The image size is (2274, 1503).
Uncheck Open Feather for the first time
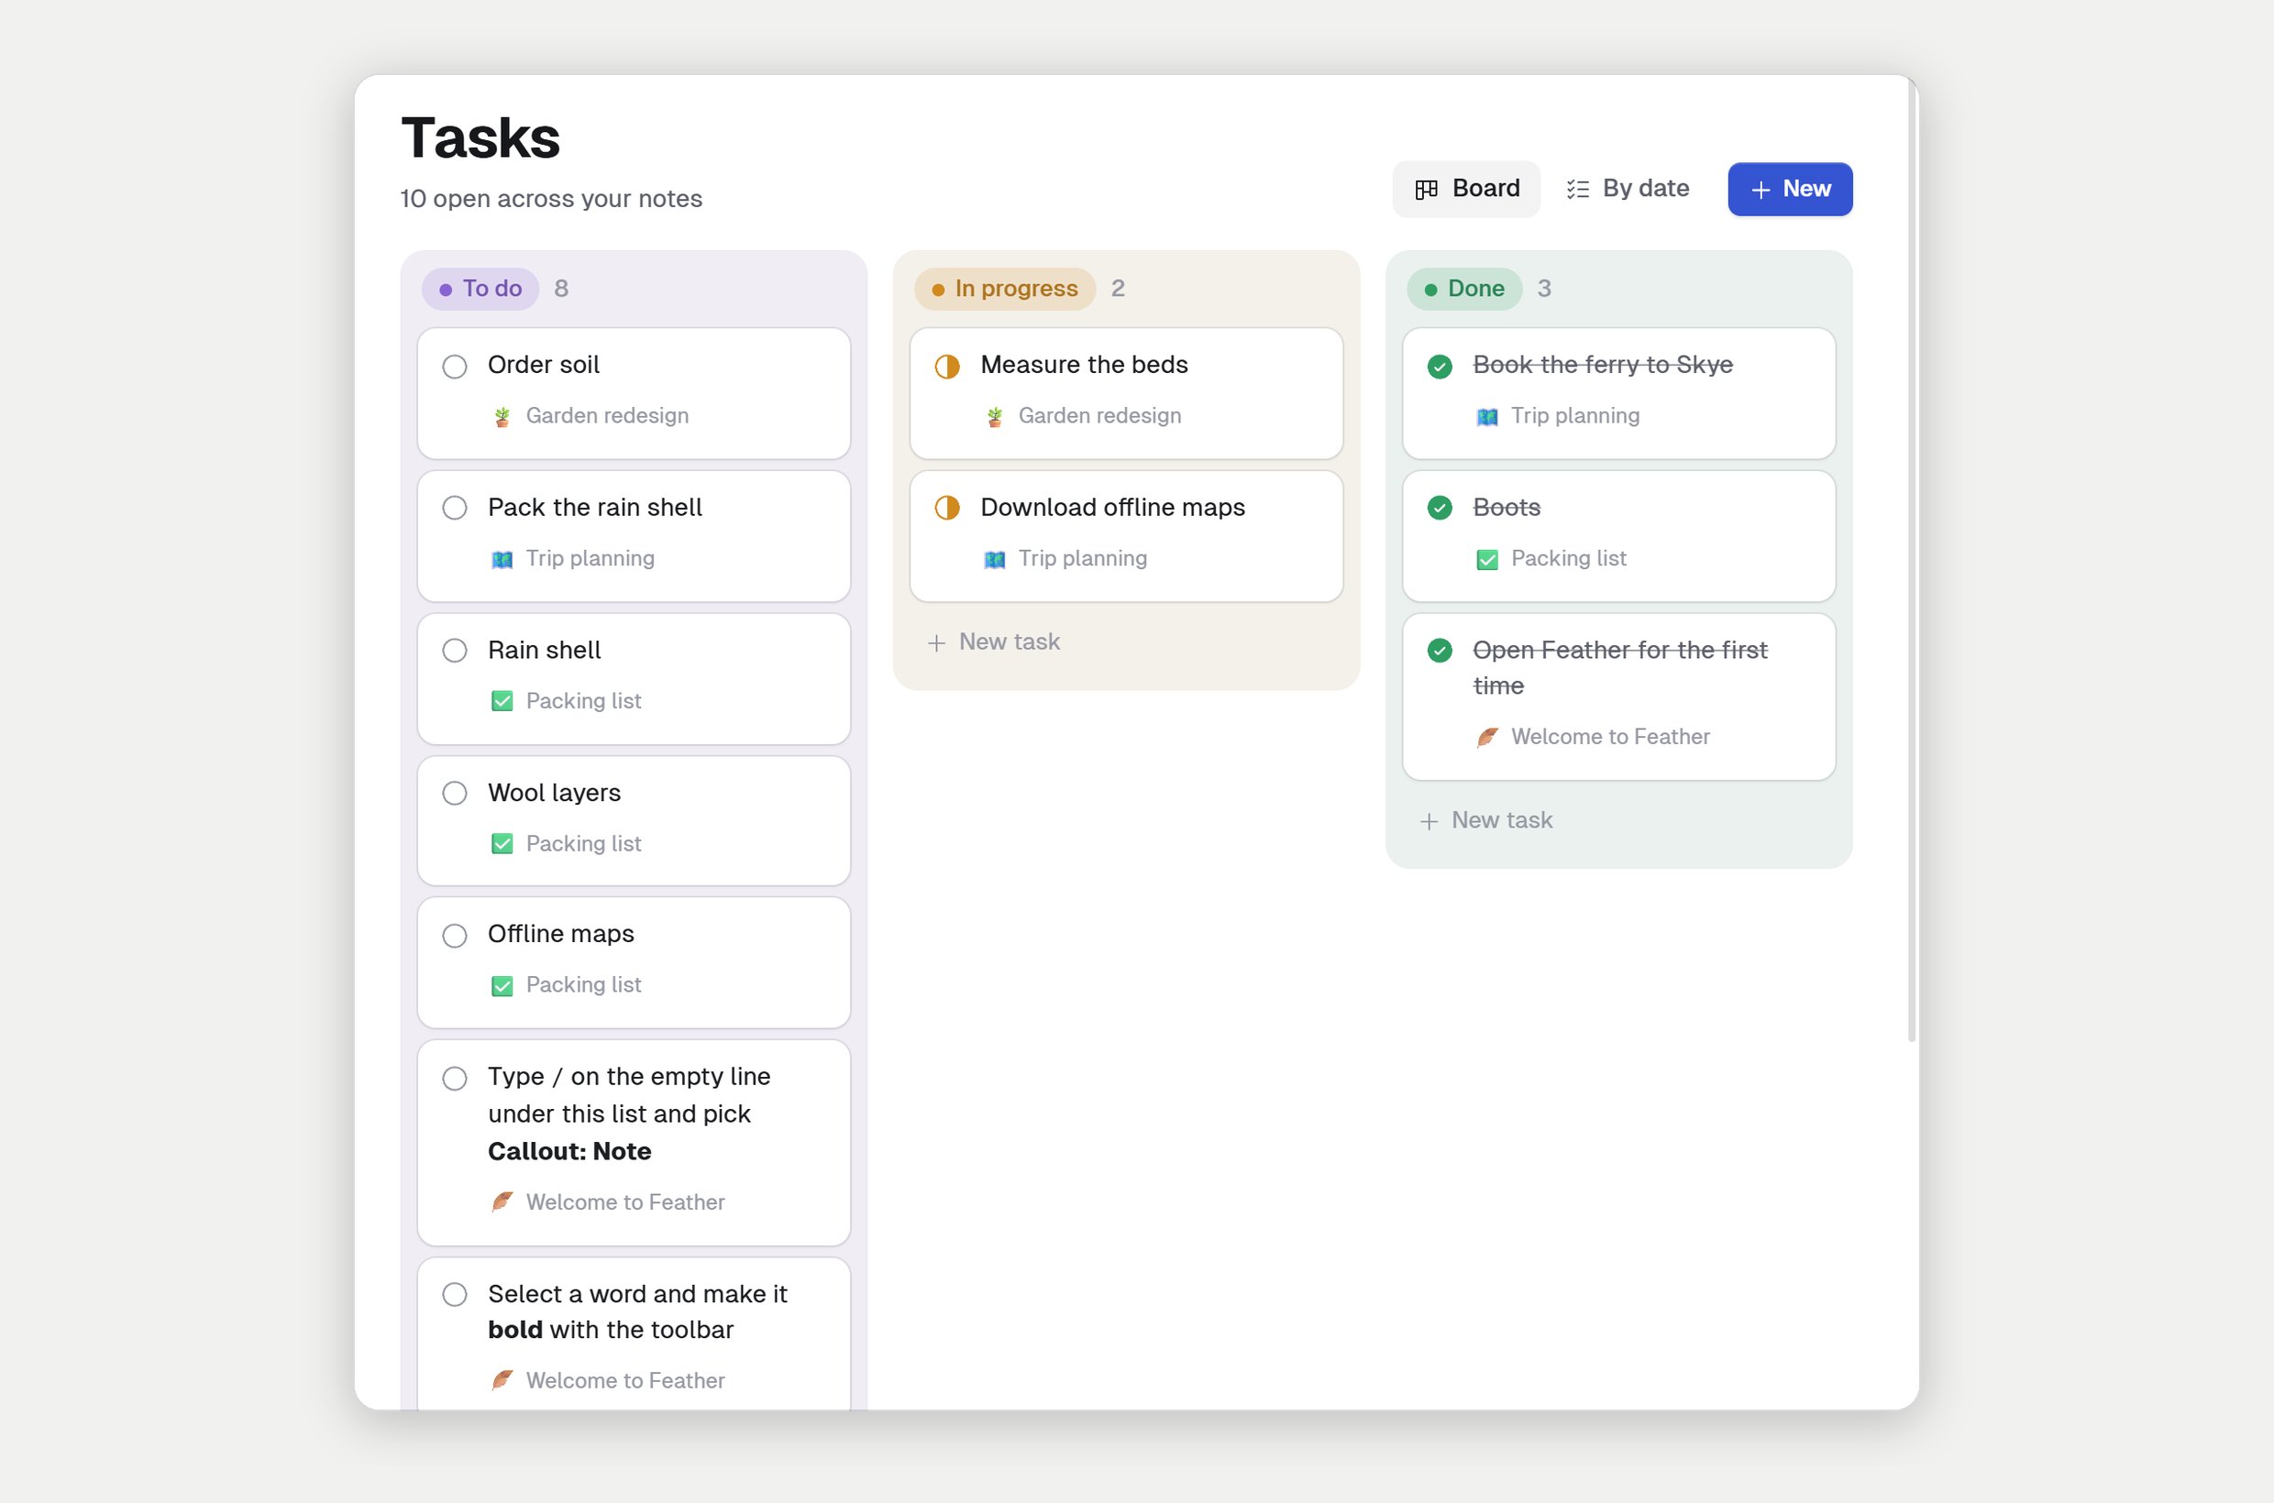point(1440,651)
